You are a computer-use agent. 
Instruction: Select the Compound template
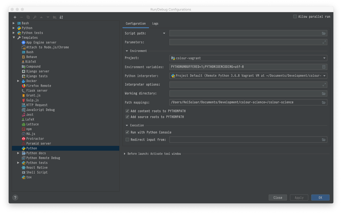click(x=31, y=66)
